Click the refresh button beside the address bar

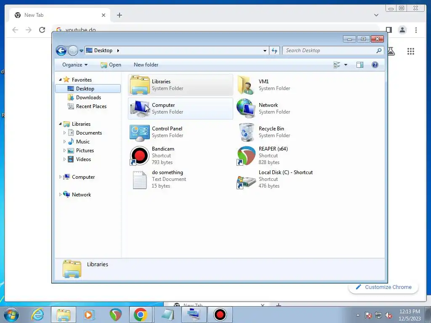click(x=274, y=50)
